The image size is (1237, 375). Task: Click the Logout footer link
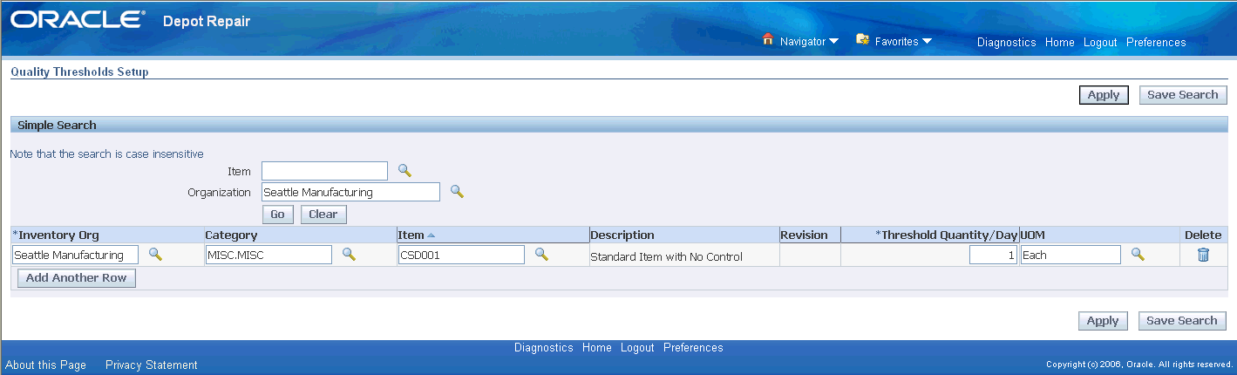tap(637, 347)
